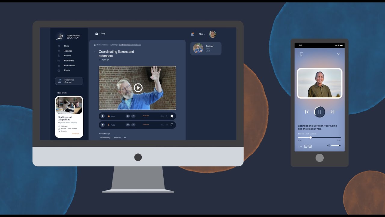Click the Resilience and Adaptability event image
Viewport: 385px width, 217px height.
[69, 105]
